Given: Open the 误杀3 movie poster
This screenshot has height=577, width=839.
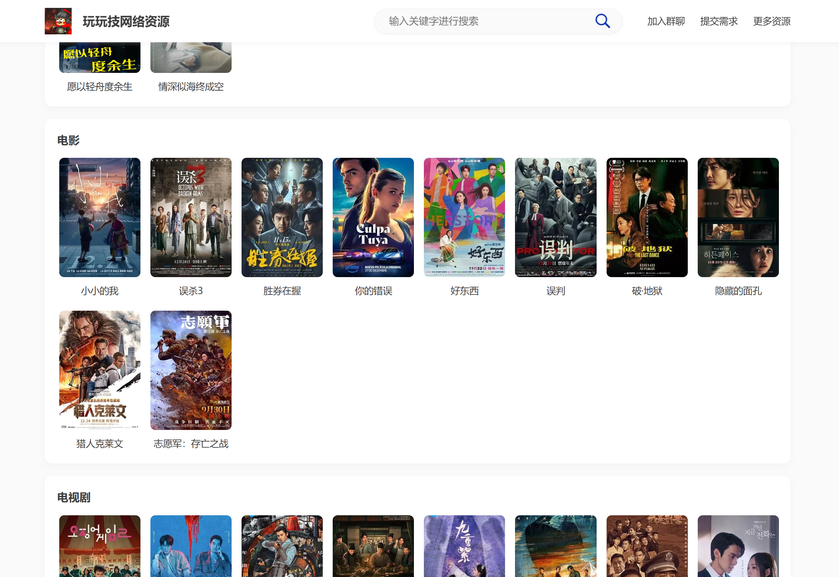Looking at the screenshot, I should point(191,217).
